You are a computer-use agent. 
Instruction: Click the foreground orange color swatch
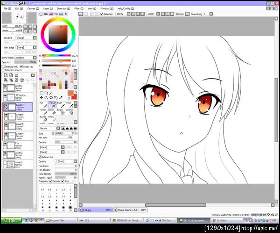coord(70,93)
